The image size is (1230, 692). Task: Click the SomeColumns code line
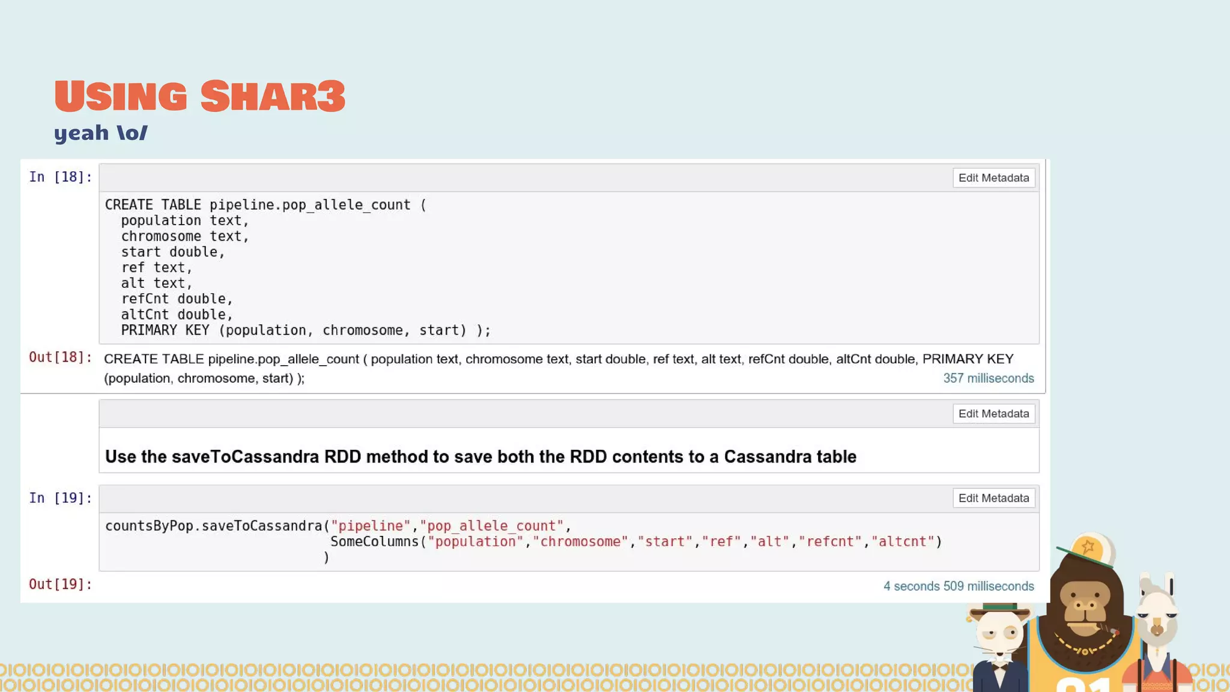coord(635,542)
